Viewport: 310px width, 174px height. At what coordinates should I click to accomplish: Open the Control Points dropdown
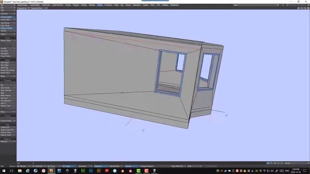tap(8, 121)
